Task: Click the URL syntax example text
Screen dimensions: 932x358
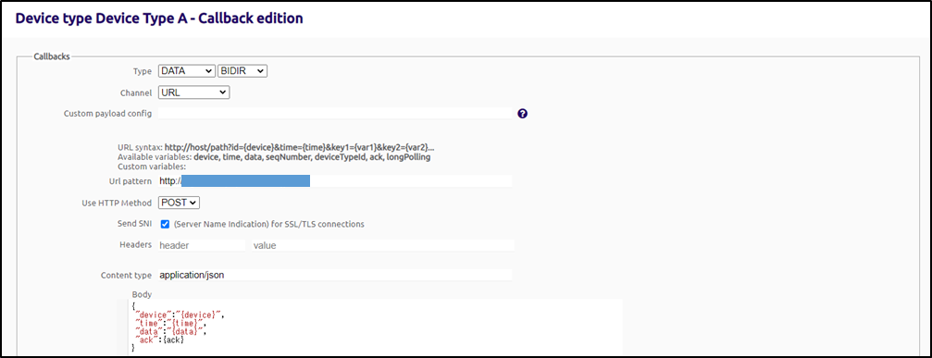Action: click(x=300, y=147)
